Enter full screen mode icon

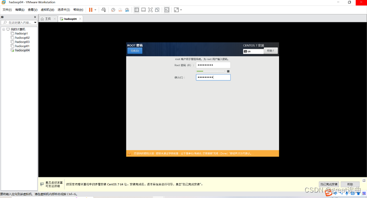150,10
